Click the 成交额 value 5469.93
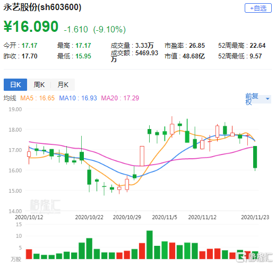 tap(146, 53)
